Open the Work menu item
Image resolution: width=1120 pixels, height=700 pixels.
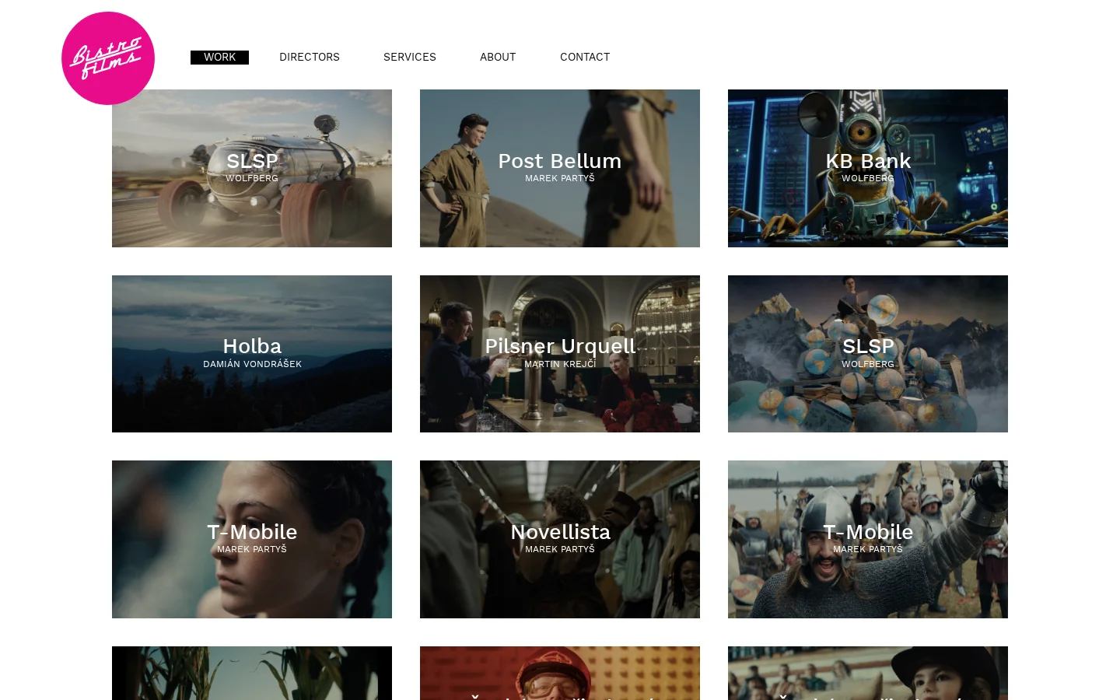pos(219,58)
